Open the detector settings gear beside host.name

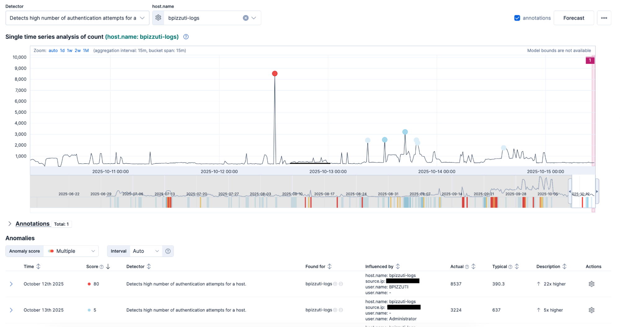pos(158,18)
